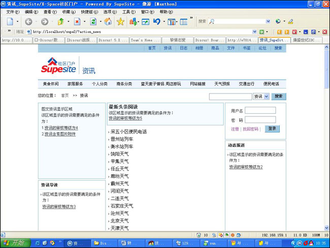Open the 资讯 search category dropdown
330x248 pixels.
tap(267, 97)
